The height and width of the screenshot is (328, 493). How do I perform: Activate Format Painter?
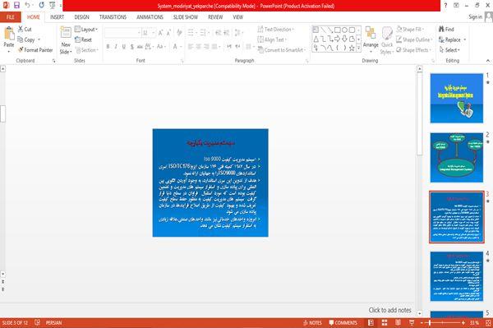click(x=35, y=50)
